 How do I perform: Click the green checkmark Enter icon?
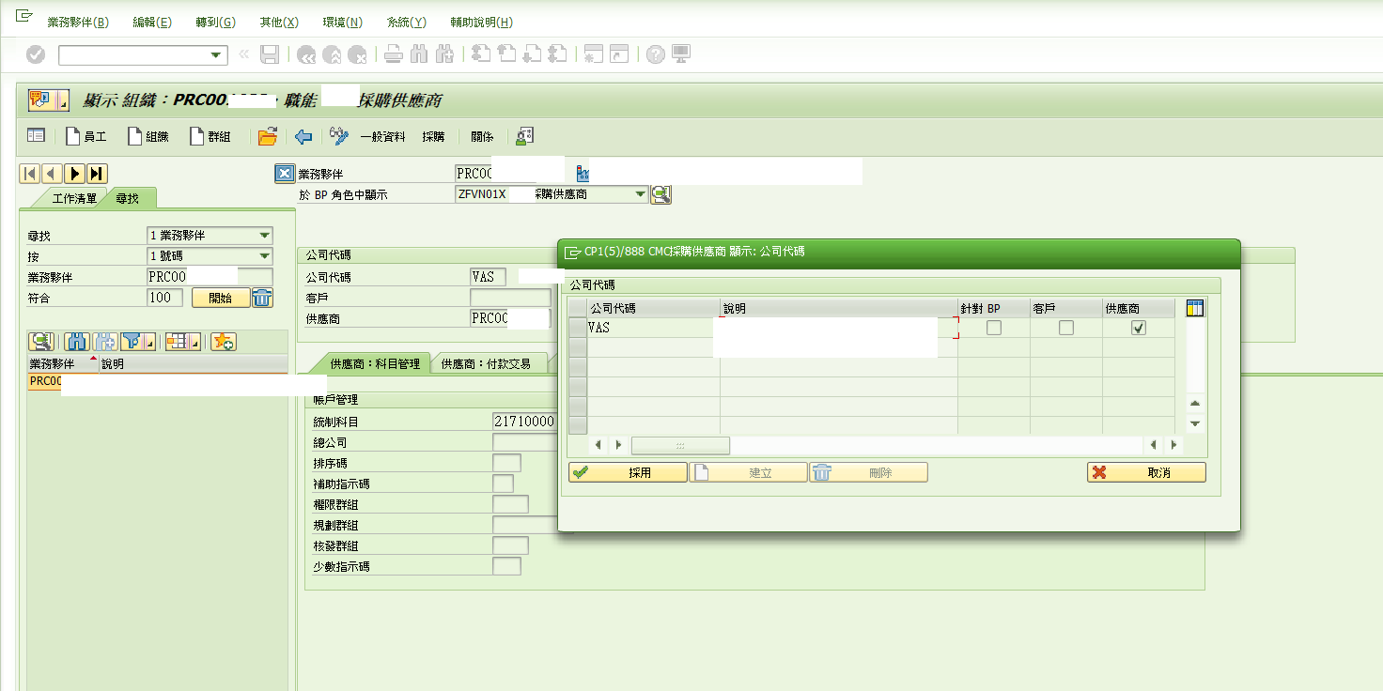click(36, 54)
